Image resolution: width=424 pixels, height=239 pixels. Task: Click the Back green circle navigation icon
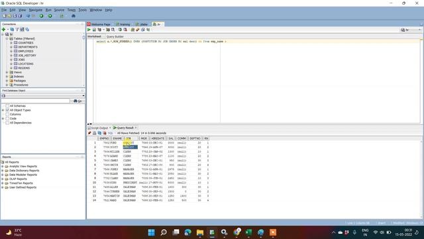click(41, 16)
